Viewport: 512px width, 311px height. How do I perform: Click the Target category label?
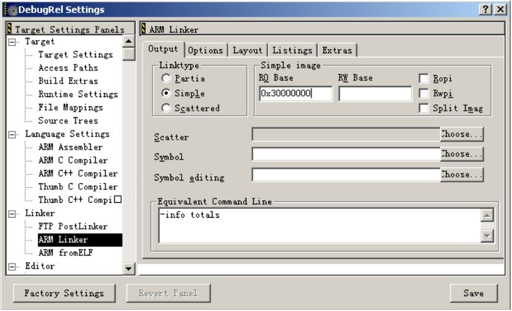40,41
